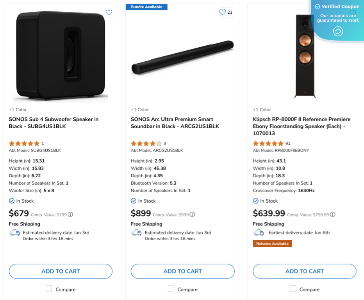Tick Compare for the Klipsch floorstanding speaker
Screen dimensions: 364x300
[x=293, y=289]
